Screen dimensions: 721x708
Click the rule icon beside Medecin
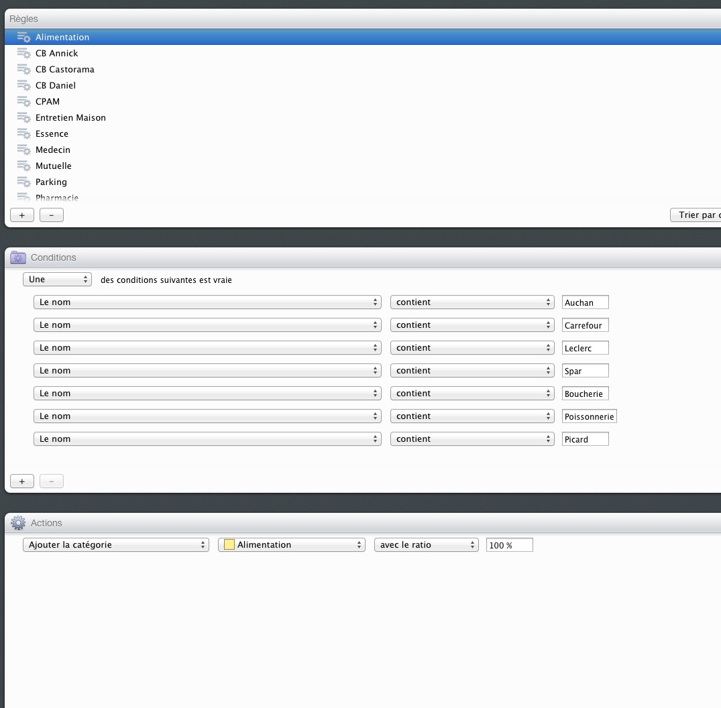point(23,150)
